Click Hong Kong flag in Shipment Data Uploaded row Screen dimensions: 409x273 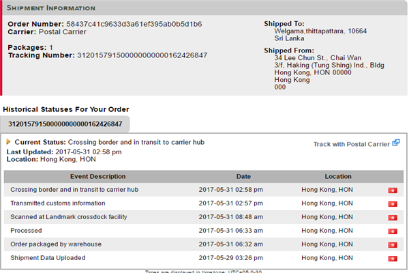[x=392, y=258]
